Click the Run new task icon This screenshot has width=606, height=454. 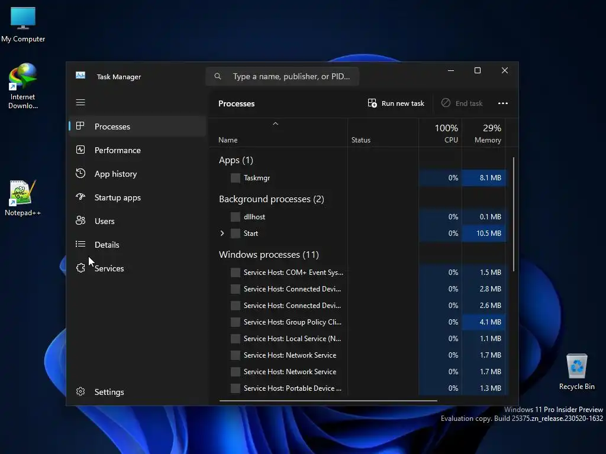click(x=372, y=103)
